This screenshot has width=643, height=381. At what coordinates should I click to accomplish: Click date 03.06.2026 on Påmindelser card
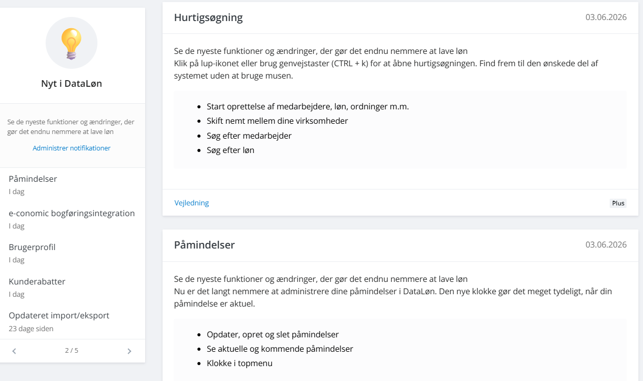click(x=606, y=245)
